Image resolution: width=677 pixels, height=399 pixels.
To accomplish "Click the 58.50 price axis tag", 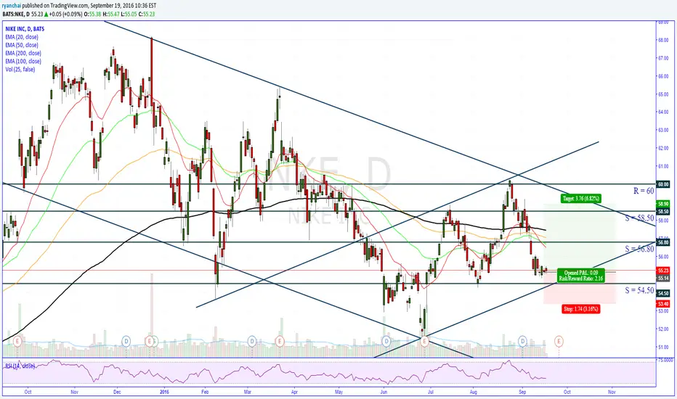I will click(x=662, y=211).
